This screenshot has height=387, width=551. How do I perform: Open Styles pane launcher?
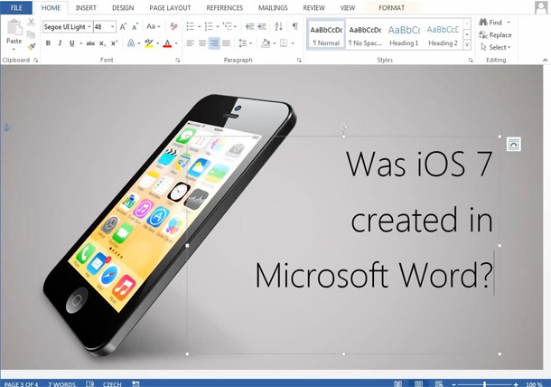[x=471, y=61]
